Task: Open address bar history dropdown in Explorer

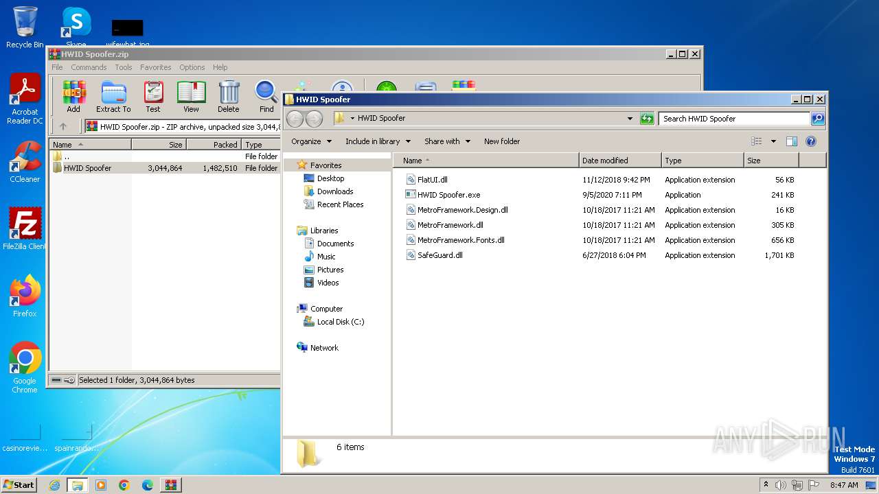Action: tap(630, 119)
